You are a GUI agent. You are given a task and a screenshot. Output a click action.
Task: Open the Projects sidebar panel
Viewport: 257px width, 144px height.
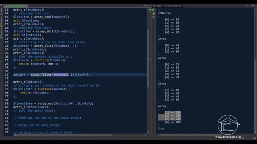(1, 21)
